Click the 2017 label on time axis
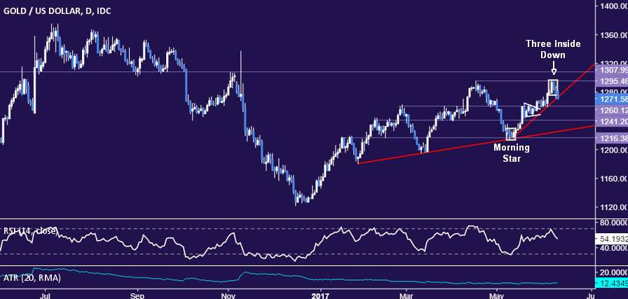 tap(320, 295)
